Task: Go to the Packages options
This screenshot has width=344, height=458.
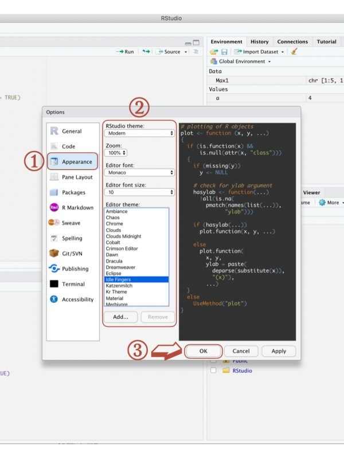Action: (73, 192)
